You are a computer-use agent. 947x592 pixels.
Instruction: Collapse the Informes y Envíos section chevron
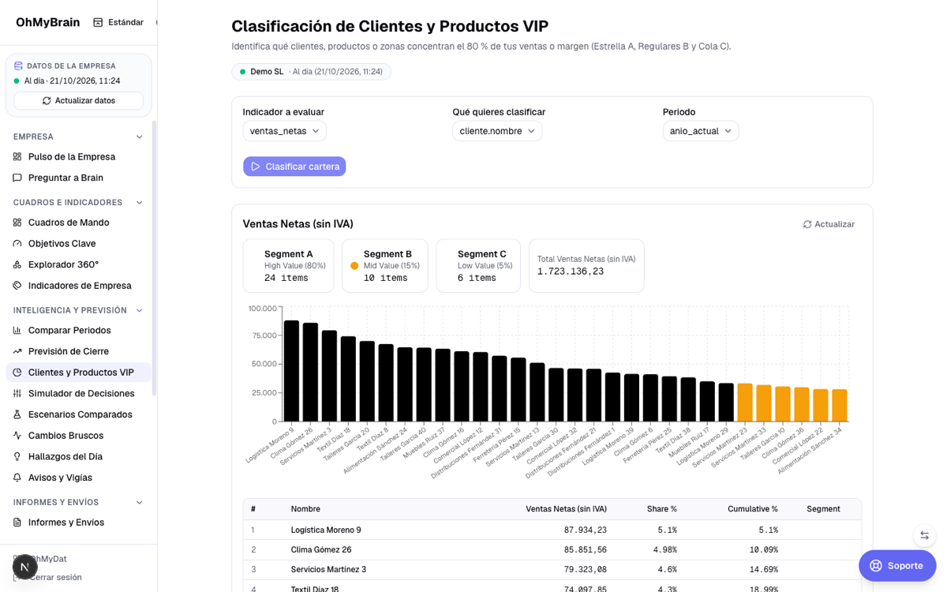[140, 503]
